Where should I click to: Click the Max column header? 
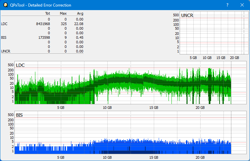tap(63, 13)
